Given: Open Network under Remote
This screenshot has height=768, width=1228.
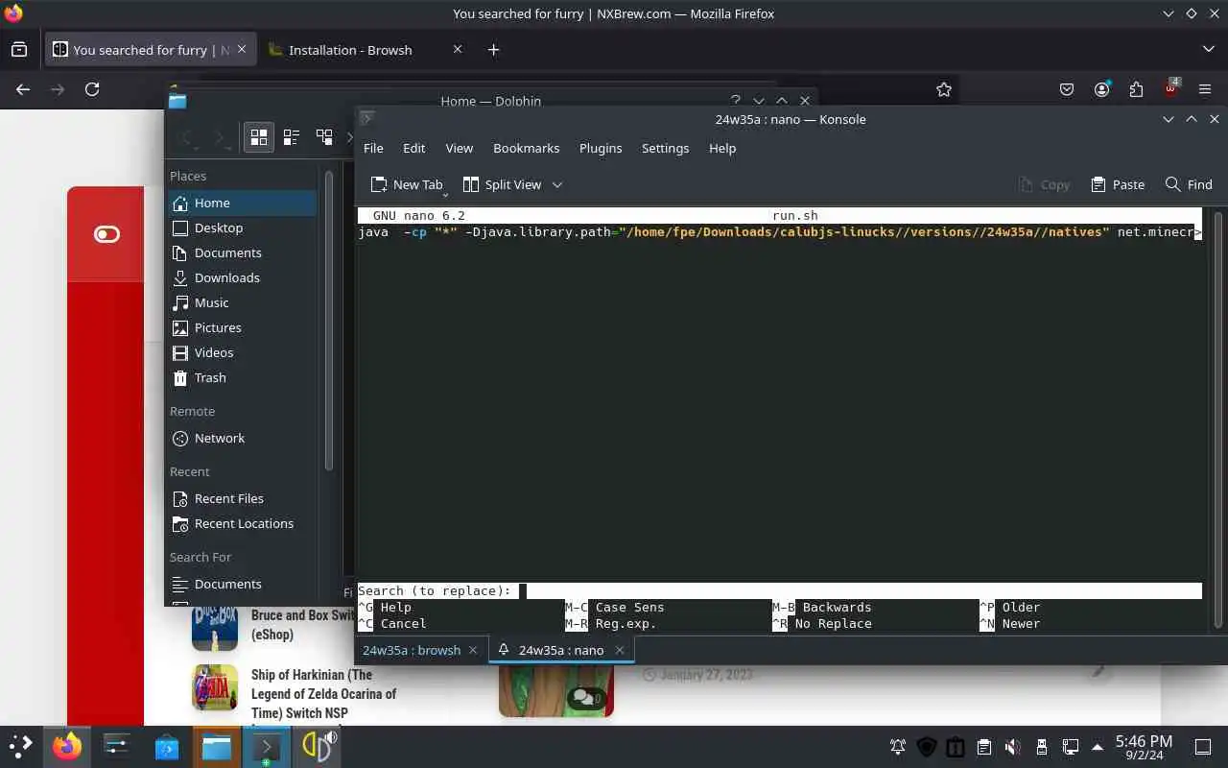Looking at the screenshot, I should pos(242,438).
